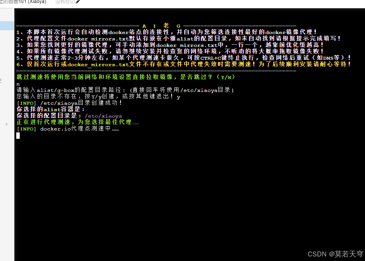Click yellow line 6 about 'docker_mirrors.txt'
The width and height of the screenshot is (365, 261).
(184, 64)
